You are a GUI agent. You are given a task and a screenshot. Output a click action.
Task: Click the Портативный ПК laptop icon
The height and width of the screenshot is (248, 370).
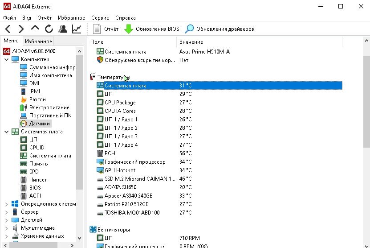click(23, 116)
